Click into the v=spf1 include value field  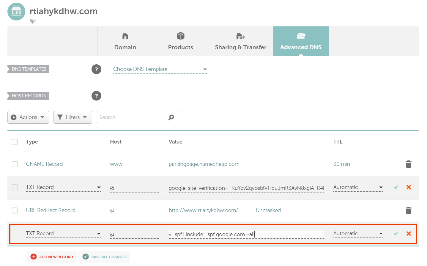click(246, 234)
